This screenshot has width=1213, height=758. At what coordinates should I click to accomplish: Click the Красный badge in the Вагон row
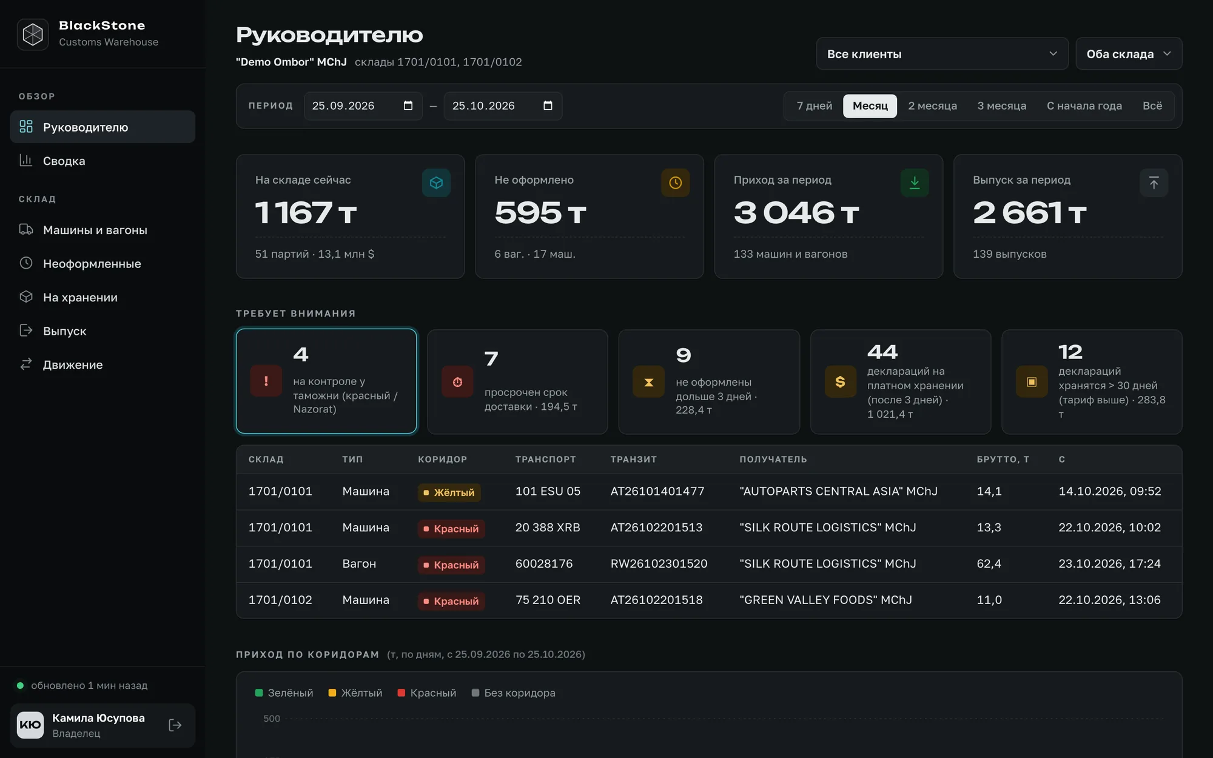point(451,565)
